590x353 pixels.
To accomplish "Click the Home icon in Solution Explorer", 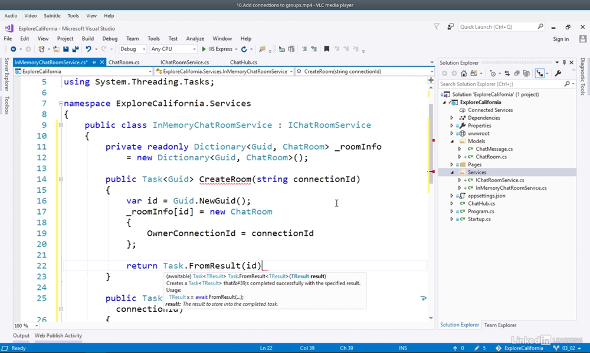I will (x=464, y=74).
